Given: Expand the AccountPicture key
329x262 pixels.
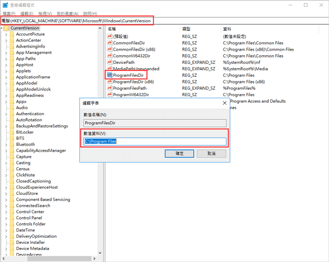Looking at the screenshot, I should (5, 34).
